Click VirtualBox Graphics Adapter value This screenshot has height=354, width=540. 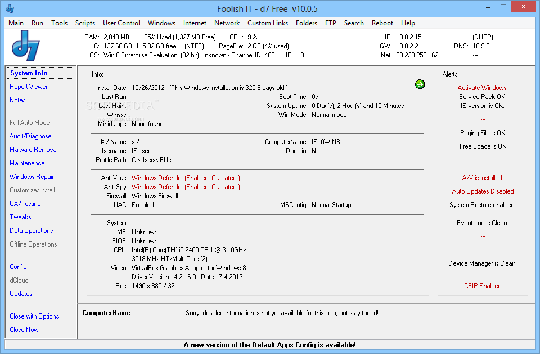(189, 267)
